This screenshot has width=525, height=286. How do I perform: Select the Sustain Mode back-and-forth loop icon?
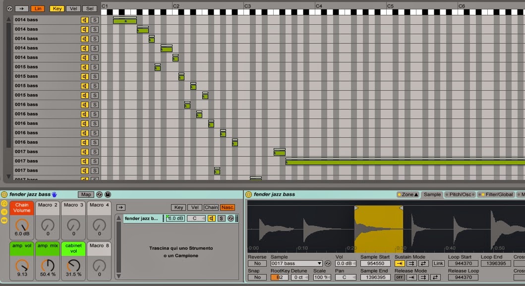423,264
